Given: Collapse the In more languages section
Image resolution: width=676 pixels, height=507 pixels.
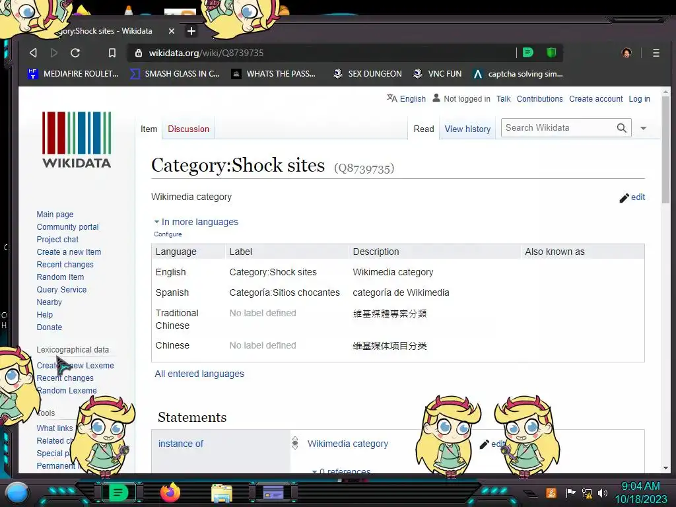Looking at the screenshot, I should (196, 222).
